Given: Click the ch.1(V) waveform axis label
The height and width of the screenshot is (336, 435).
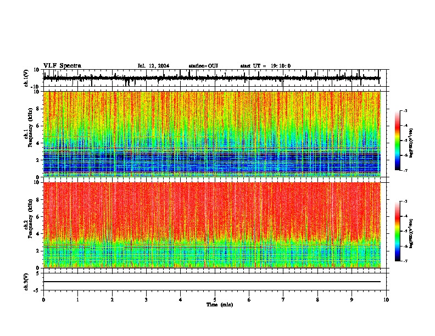Looking at the screenshot, I should tap(26, 78).
